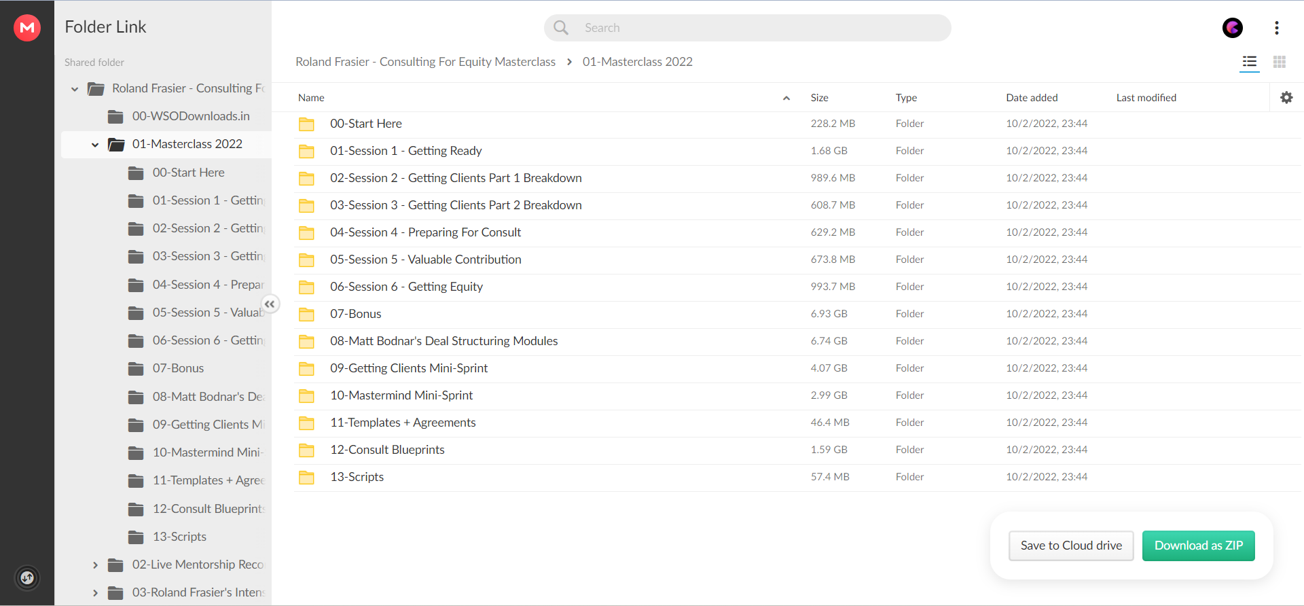Click the MEGA logo icon
1304x606 pixels.
[x=27, y=27]
